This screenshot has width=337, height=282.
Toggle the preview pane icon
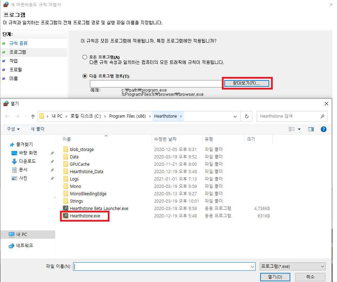point(311,129)
